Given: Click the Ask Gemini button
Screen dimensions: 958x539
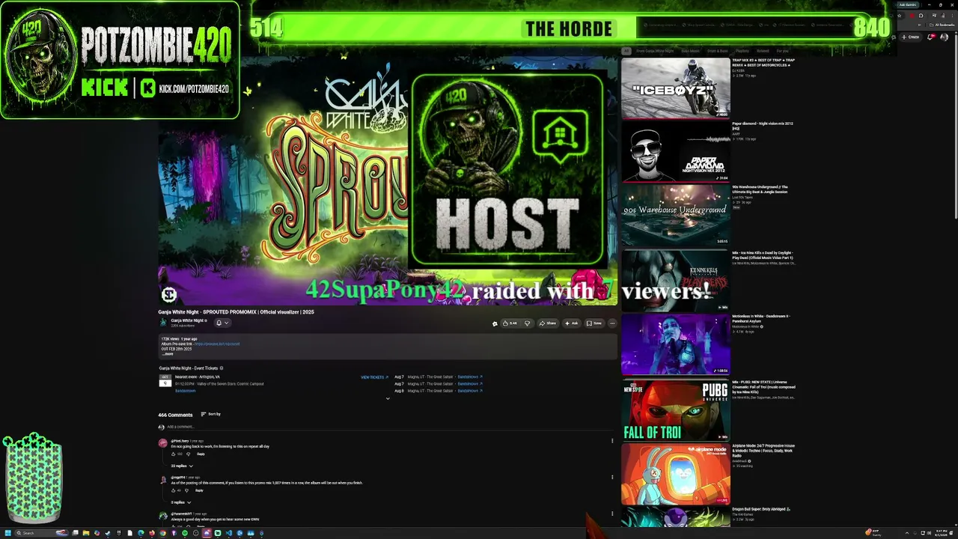Looking at the screenshot, I should click(x=908, y=4).
